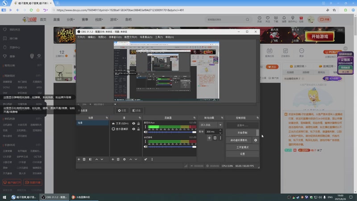Mute the Mic/Aux speaker icon
The image size is (357, 201).
click(145, 132)
